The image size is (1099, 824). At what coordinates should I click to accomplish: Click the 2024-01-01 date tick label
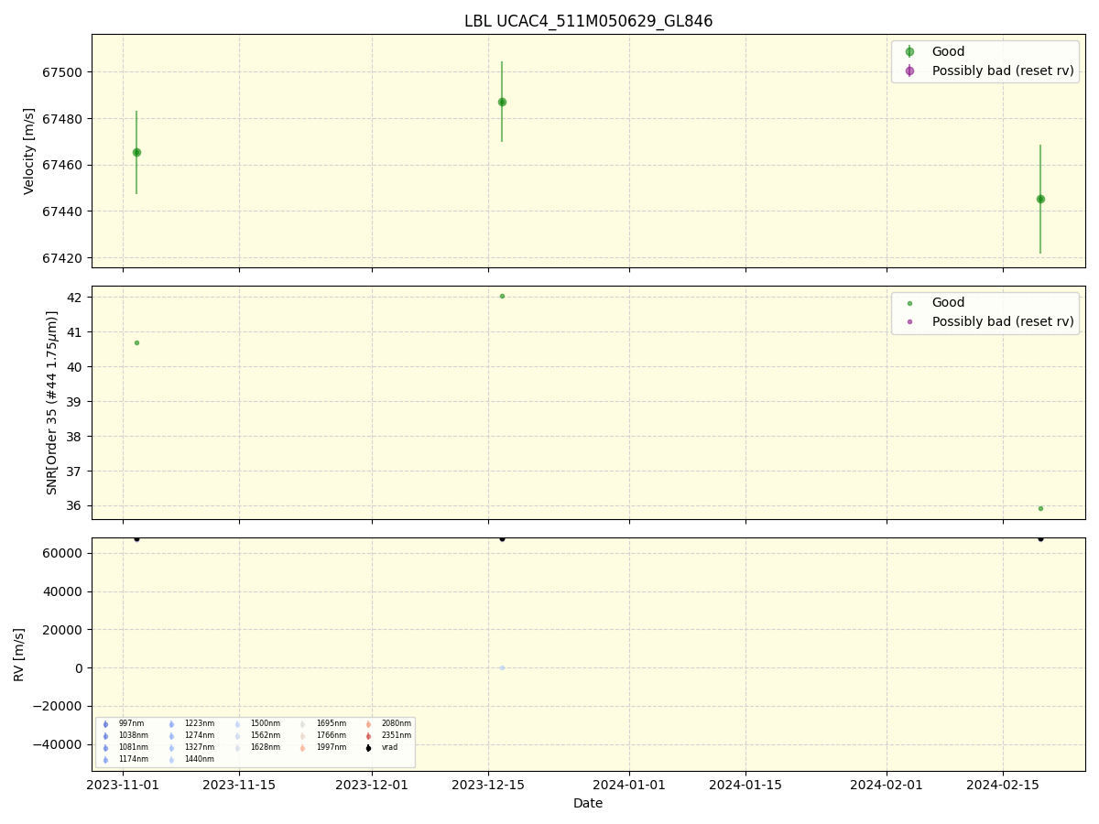[x=629, y=785]
